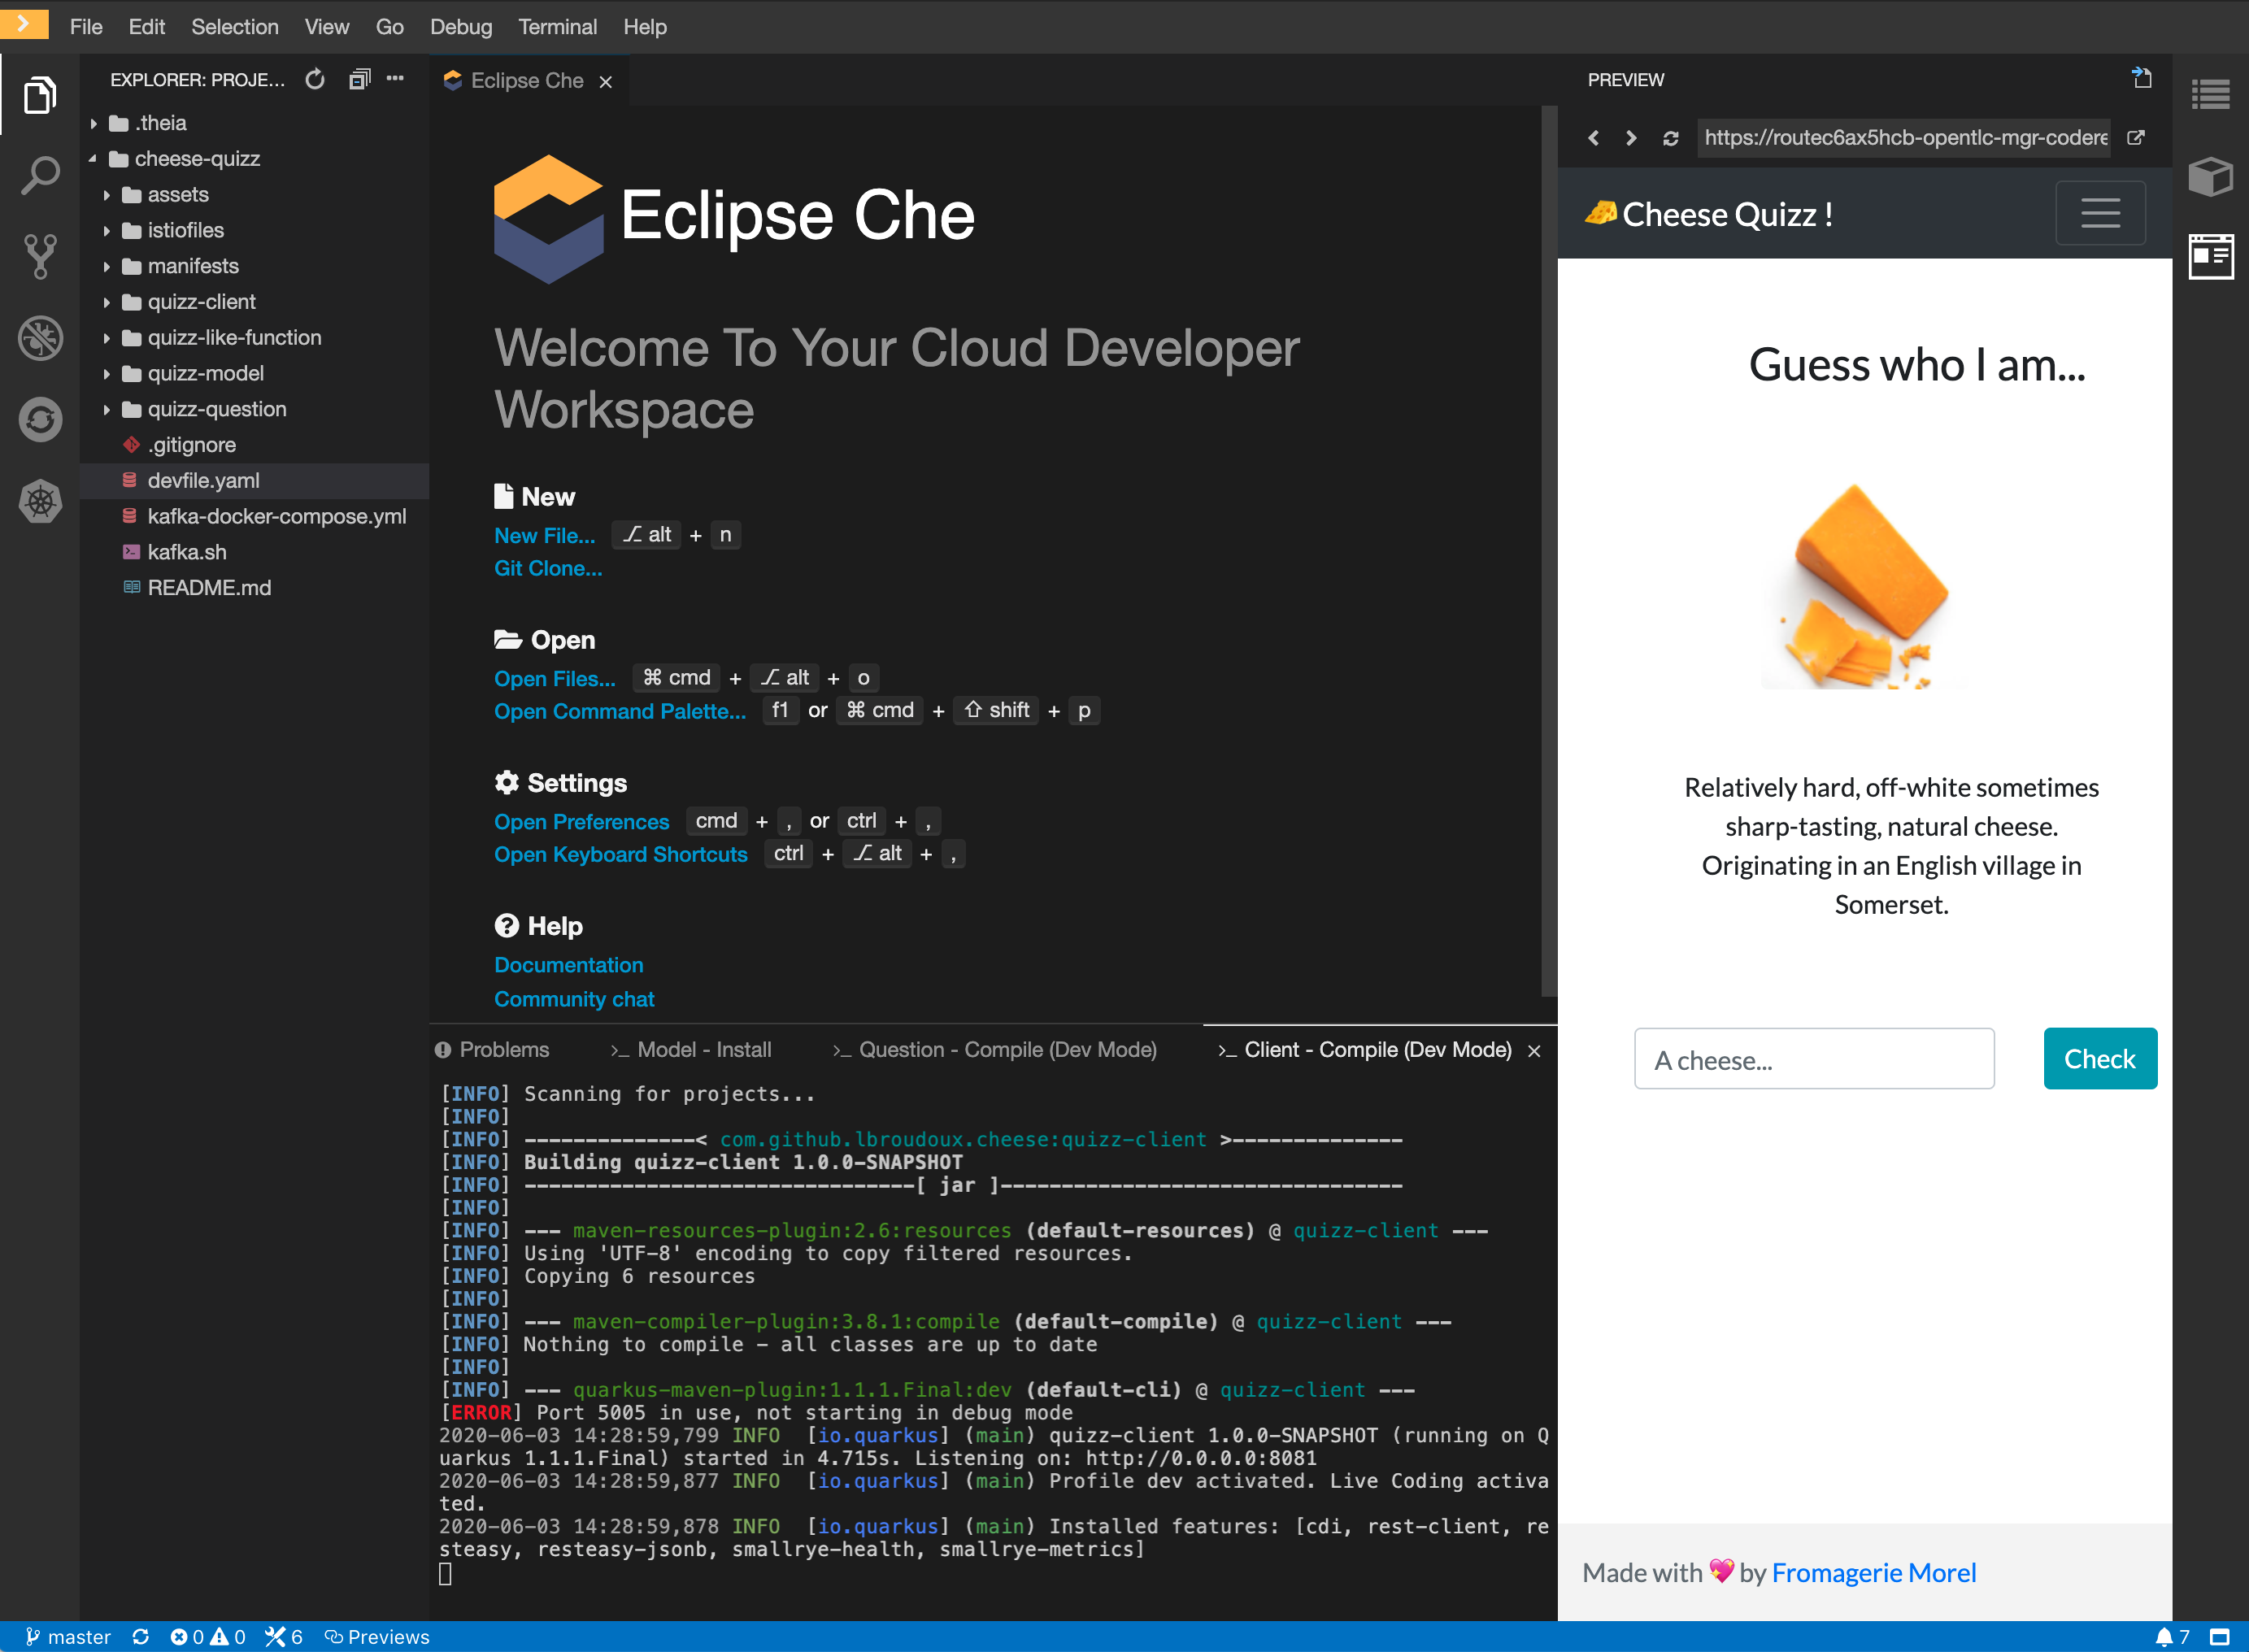The image size is (2249, 1652).
Task: Open preview URL in external window
Action: (x=2135, y=138)
